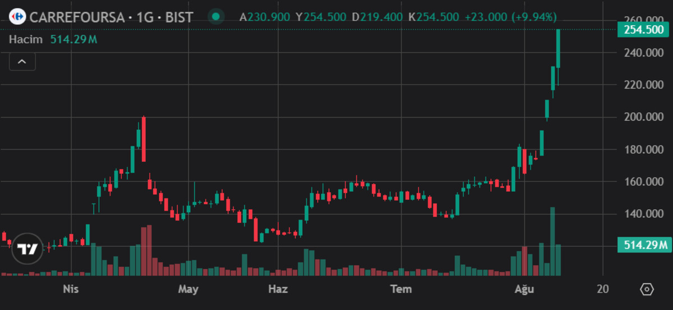
Task: Click the Nis month label on time axis
Action: click(x=71, y=289)
